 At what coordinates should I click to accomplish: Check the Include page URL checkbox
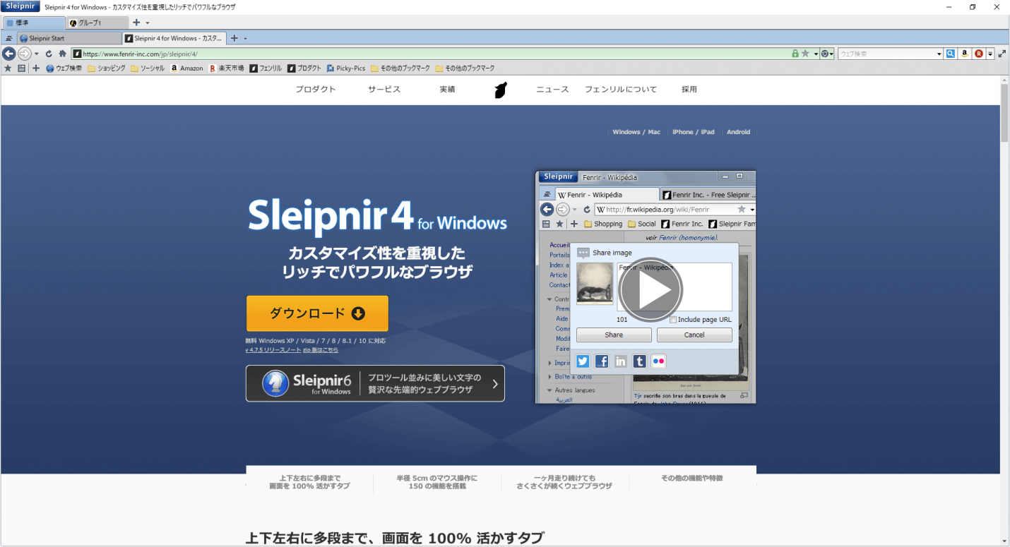pos(673,320)
